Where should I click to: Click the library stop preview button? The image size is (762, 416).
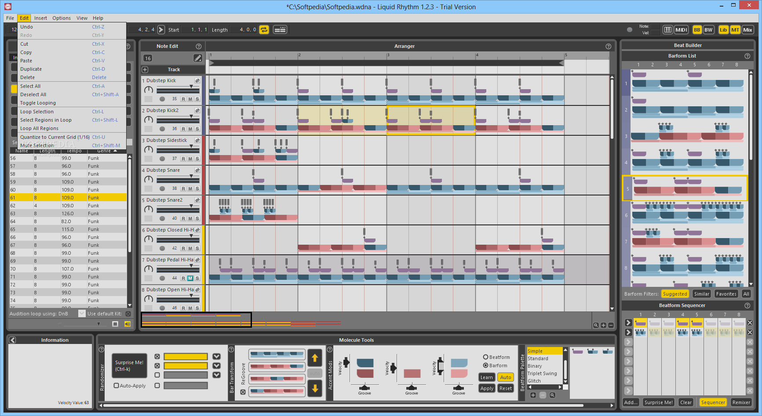(115, 324)
